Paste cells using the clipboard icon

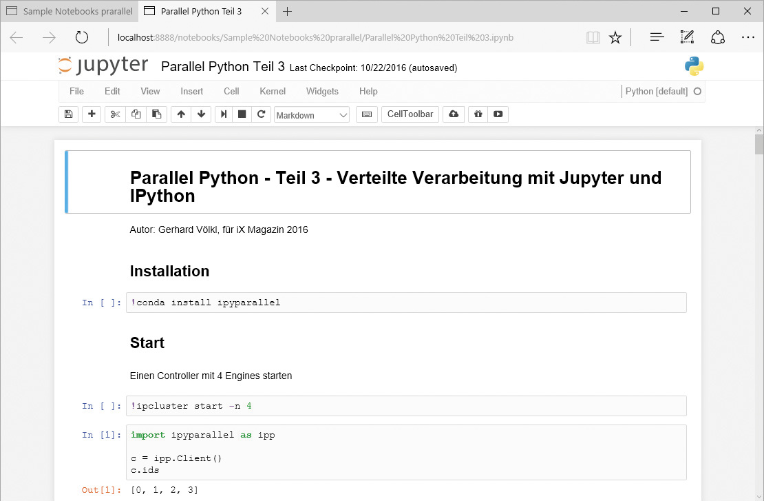(157, 114)
